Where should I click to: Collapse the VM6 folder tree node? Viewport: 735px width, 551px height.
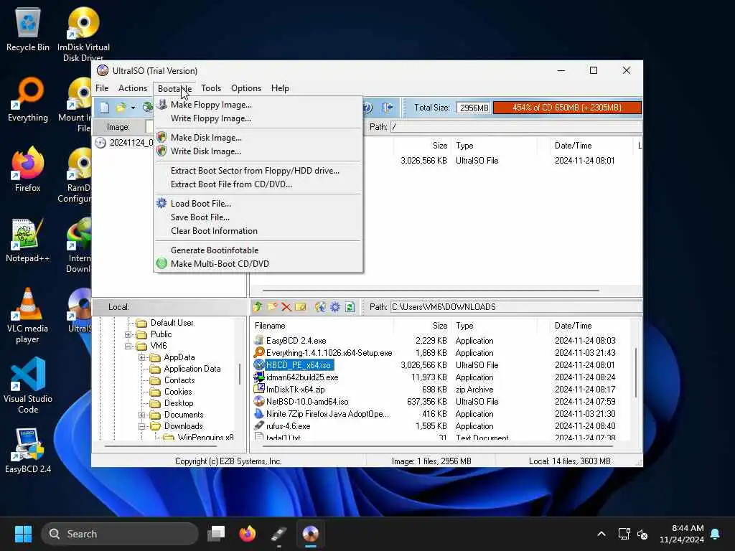tap(128, 347)
